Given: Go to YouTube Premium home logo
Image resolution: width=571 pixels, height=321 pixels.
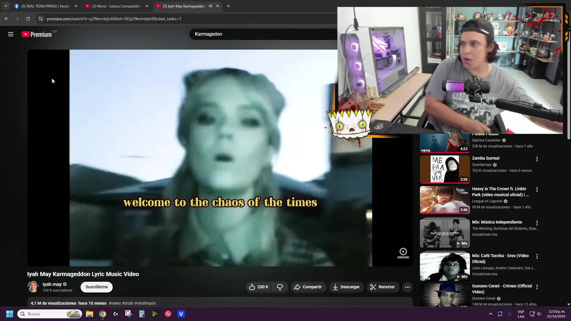Looking at the screenshot, I should (37, 34).
